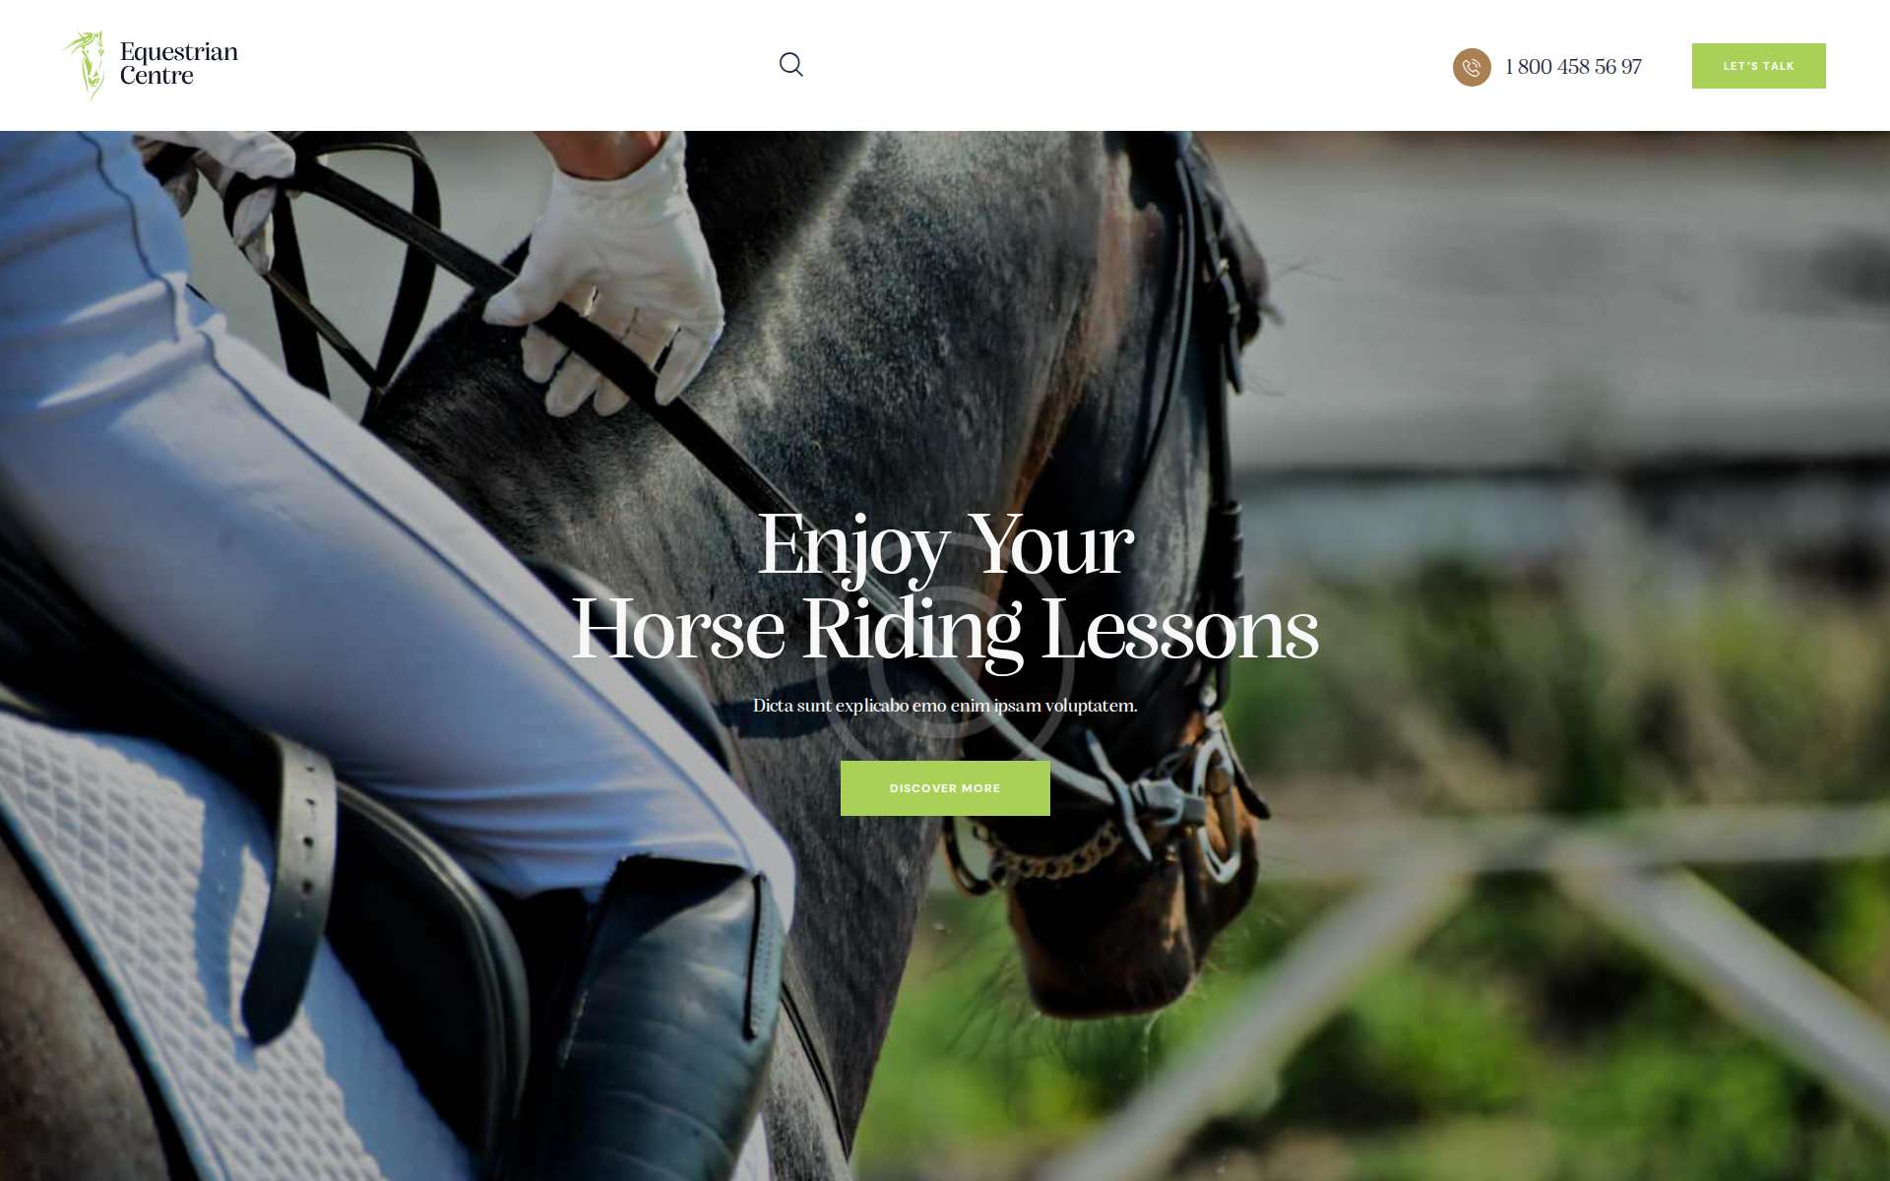
Task: Click the Enjoy Your heading line
Action: (945, 545)
